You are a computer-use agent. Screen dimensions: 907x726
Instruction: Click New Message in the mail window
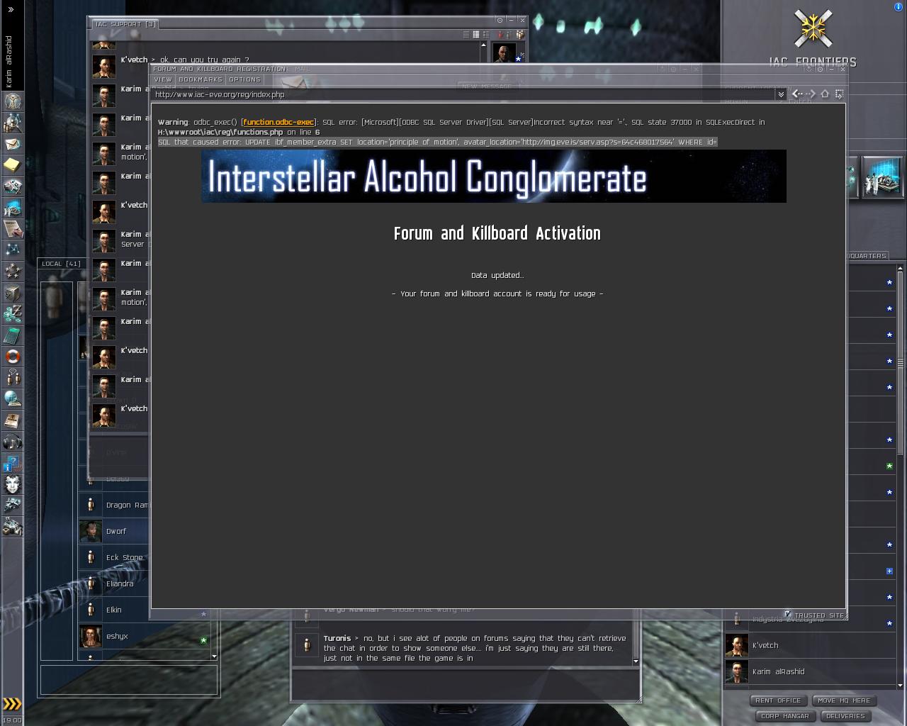487,86
